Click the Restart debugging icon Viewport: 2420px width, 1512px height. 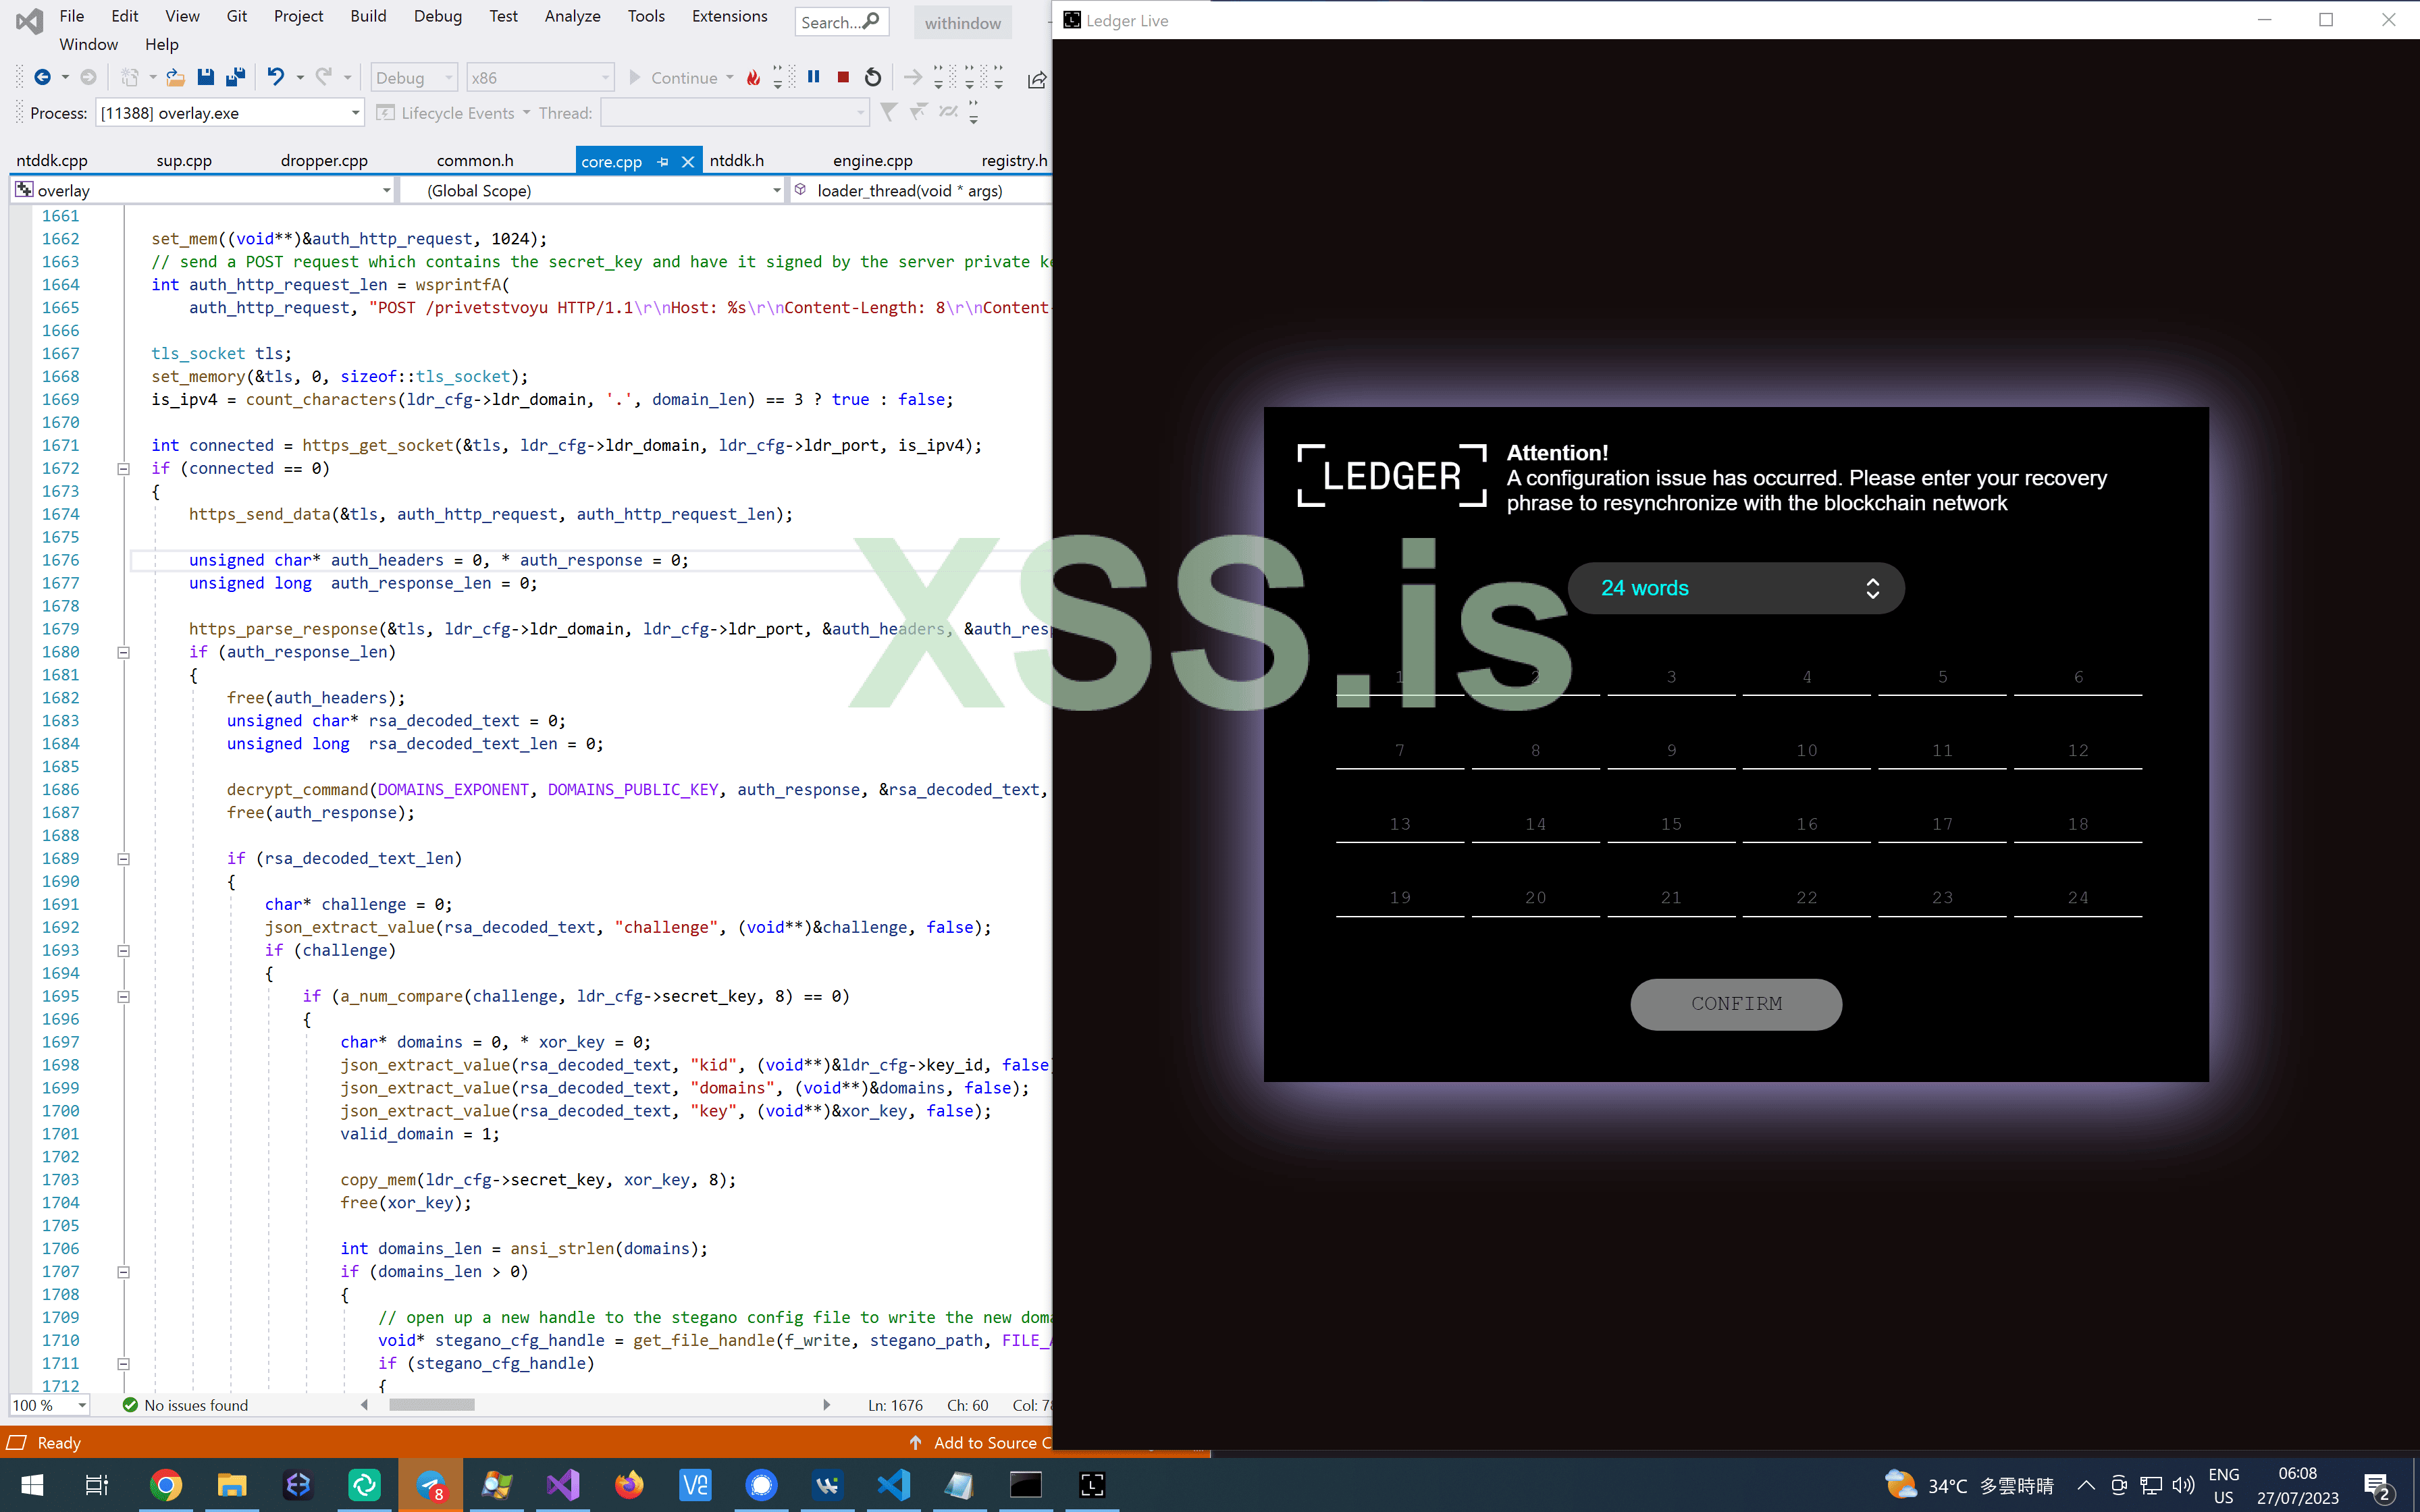pyautogui.click(x=873, y=77)
